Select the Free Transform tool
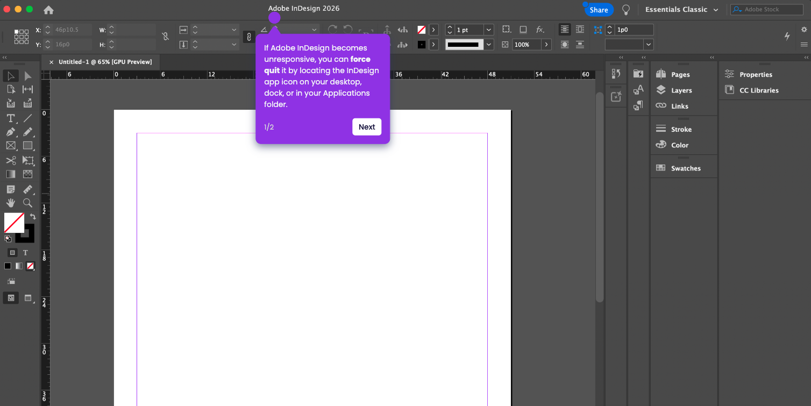811x406 pixels. point(28,160)
